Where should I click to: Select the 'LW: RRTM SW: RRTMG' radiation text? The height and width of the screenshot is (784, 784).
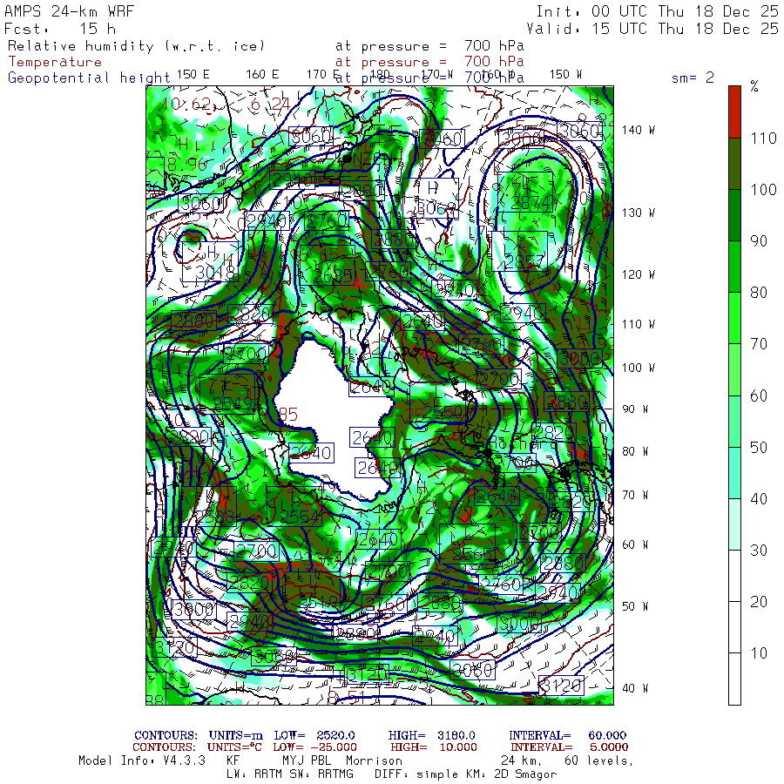[290, 774]
